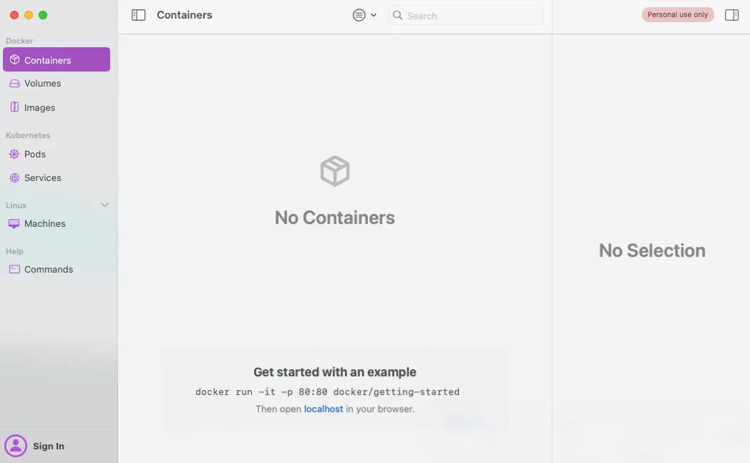
Task: Click the Containers cube icon in sidebar
Action: 14,60
